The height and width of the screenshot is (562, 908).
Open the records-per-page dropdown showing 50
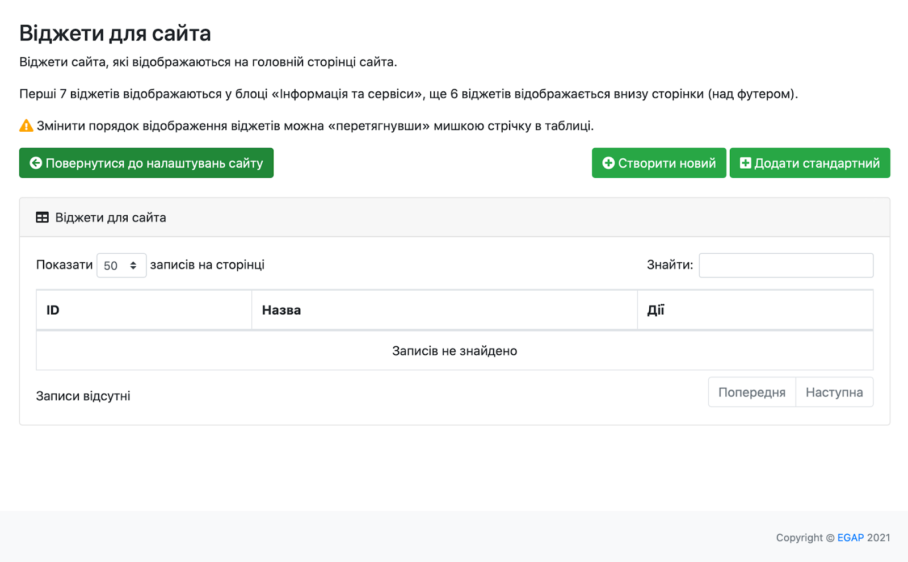click(121, 266)
